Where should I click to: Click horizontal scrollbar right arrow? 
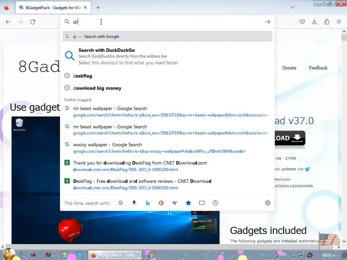pyautogui.click(x=339, y=247)
